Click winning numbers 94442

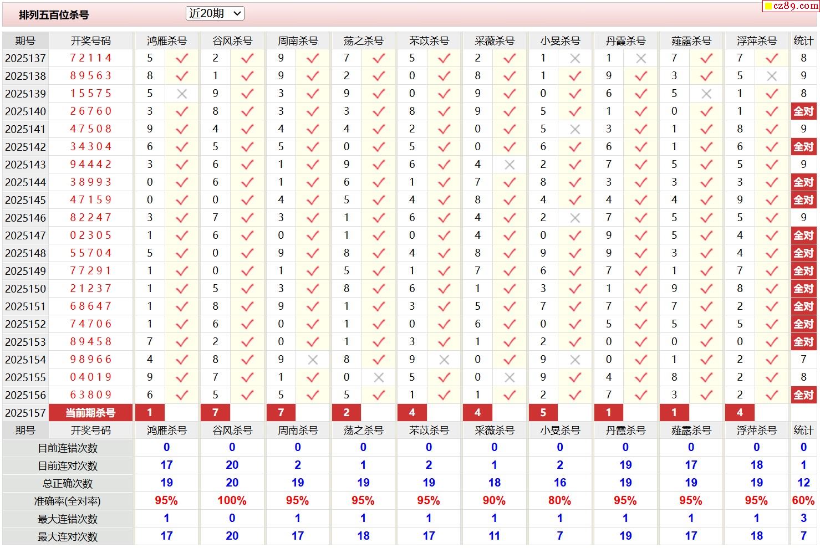(91, 165)
